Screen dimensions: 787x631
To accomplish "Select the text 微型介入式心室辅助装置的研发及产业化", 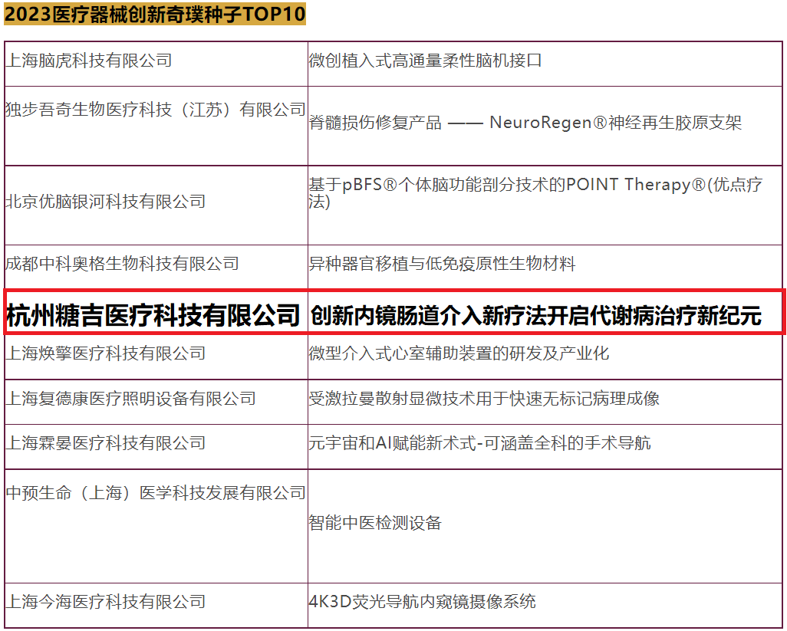I will point(459,353).
